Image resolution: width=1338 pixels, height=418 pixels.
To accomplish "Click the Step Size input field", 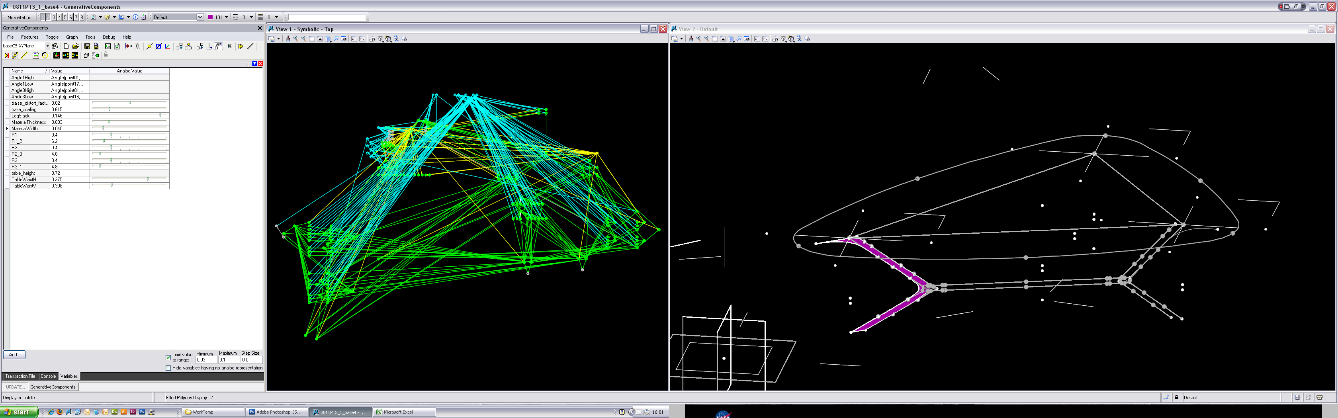I will click(x=251, y=359).
